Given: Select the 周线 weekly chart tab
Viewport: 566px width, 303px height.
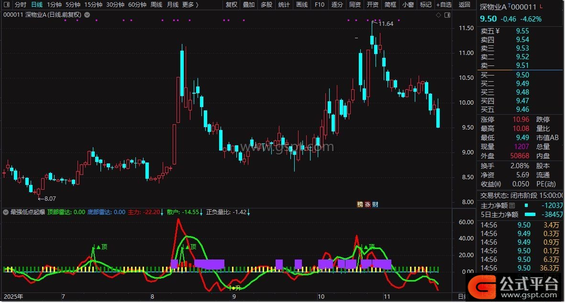Looking at the screenshot, I should click(x=156, y=4).
